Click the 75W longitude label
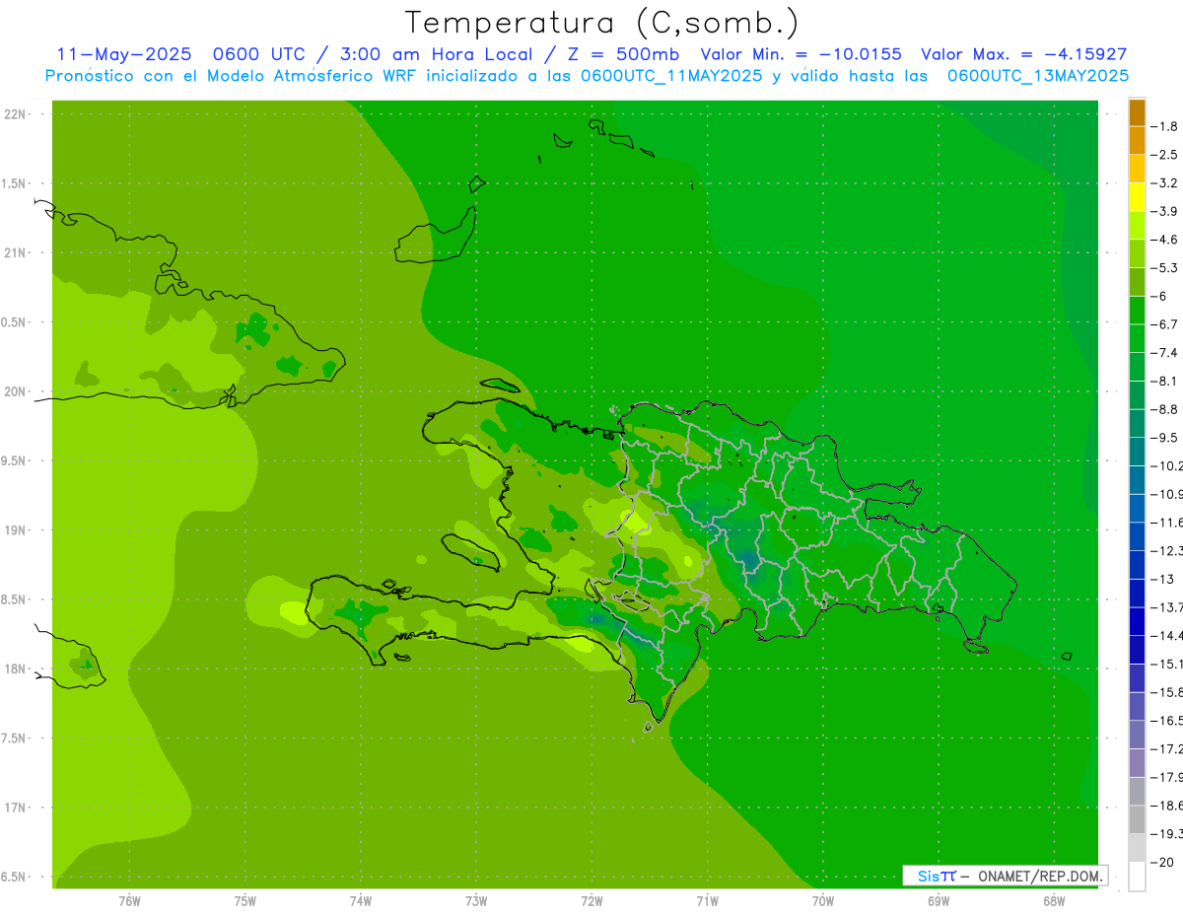 (x=244, y=901)
